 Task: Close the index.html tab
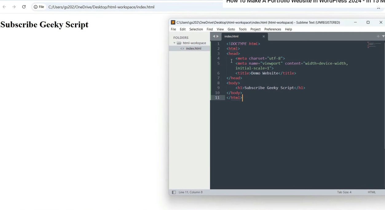tap(264, 36)
